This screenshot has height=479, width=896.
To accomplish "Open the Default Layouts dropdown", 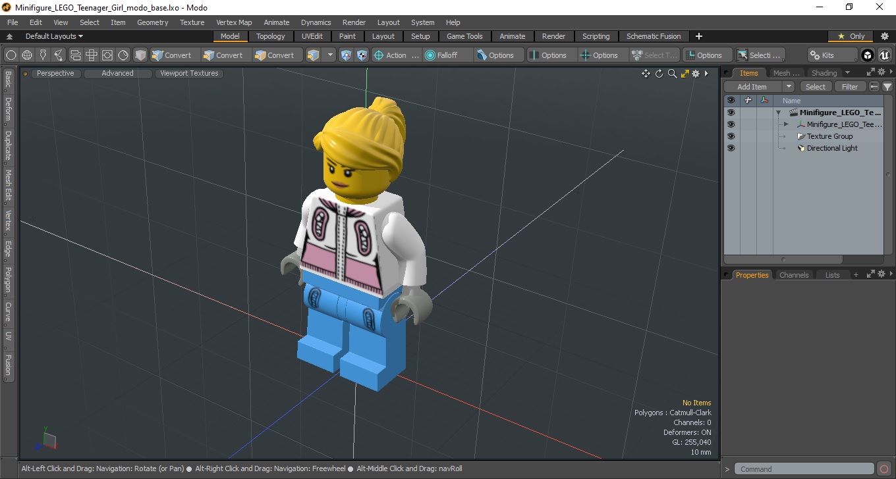I will pos(54,36).
